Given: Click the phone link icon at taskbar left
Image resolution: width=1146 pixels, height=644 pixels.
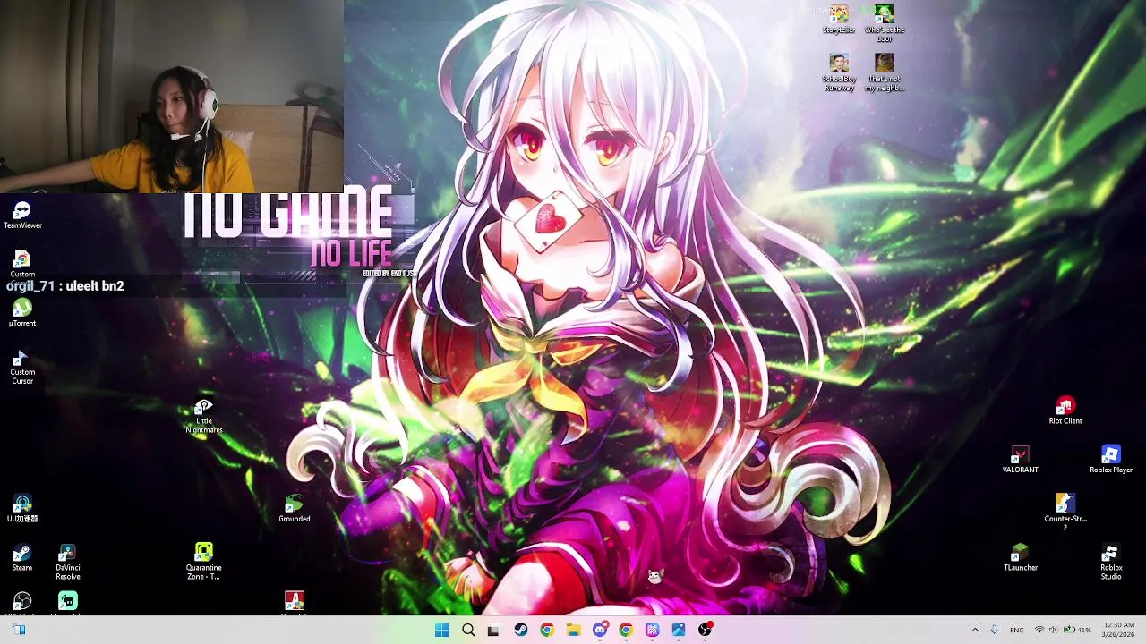Looking at the screenshot, I should [x=19, y=631].
